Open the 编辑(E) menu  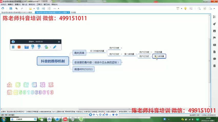11,5
